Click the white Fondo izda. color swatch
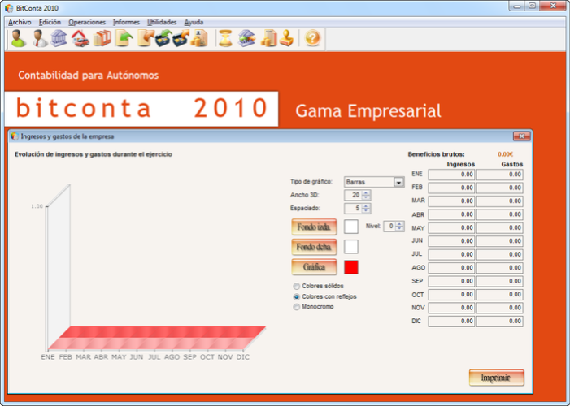The height and width of the screenshot is (406, 570). pos(351,227)
